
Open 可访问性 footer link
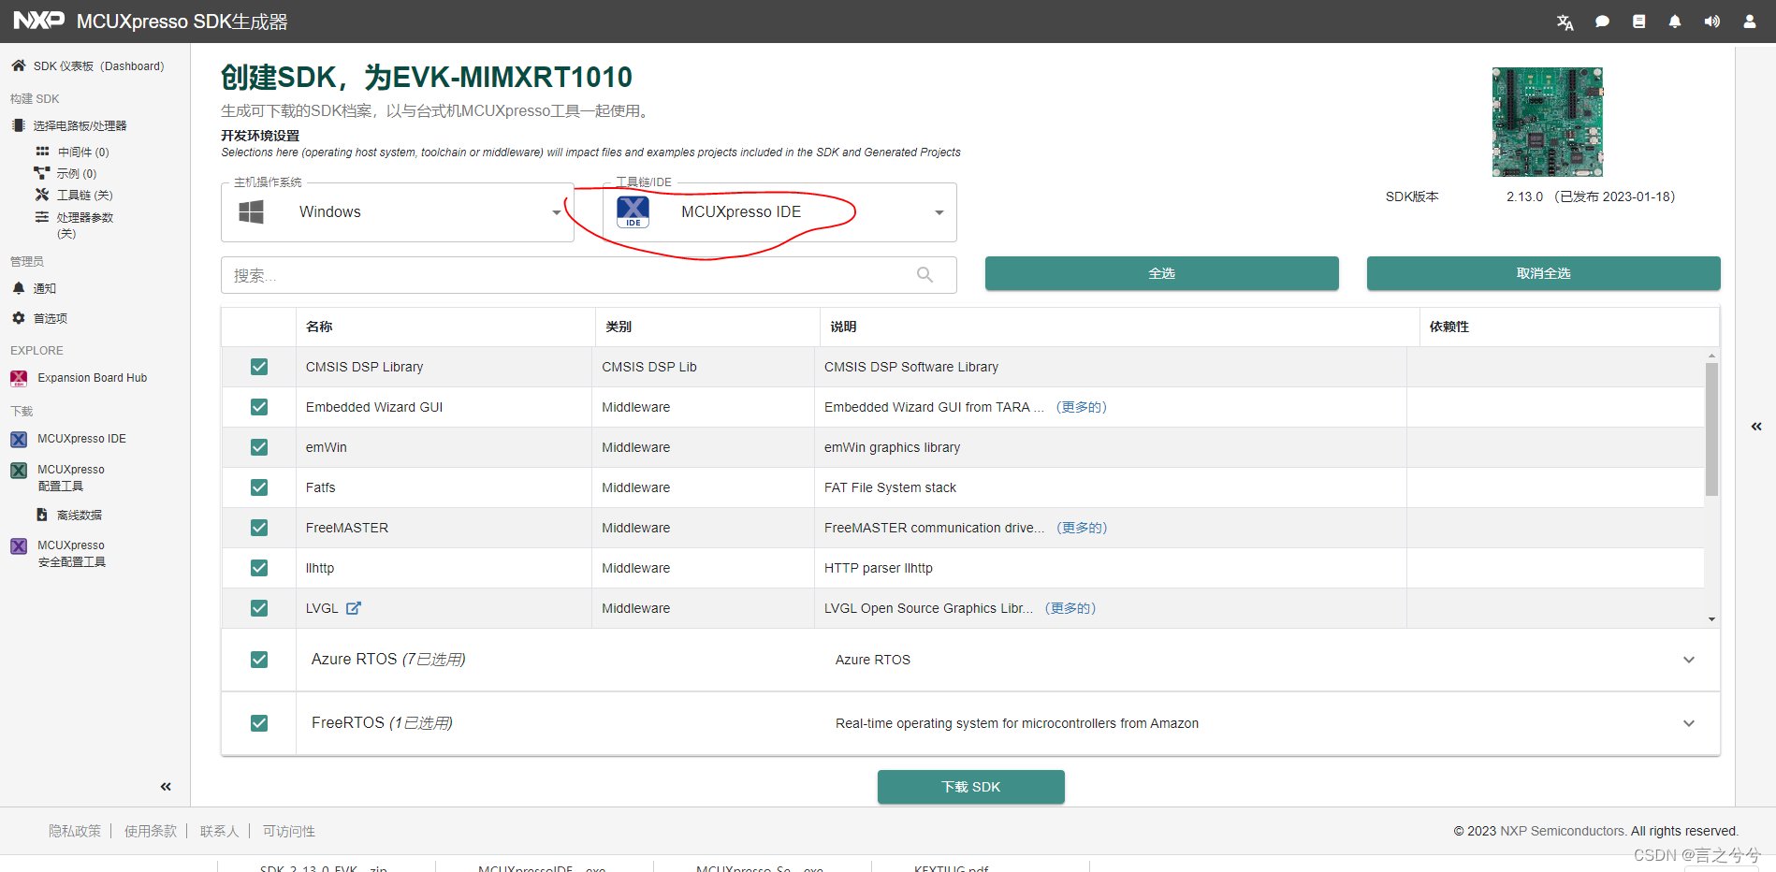tap(288, 831)
